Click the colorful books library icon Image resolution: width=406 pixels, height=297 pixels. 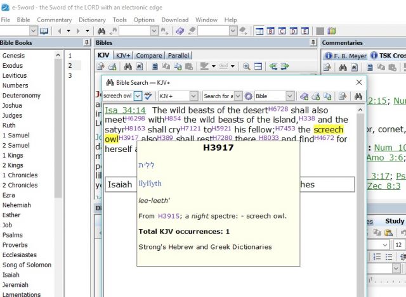(331, 31)
